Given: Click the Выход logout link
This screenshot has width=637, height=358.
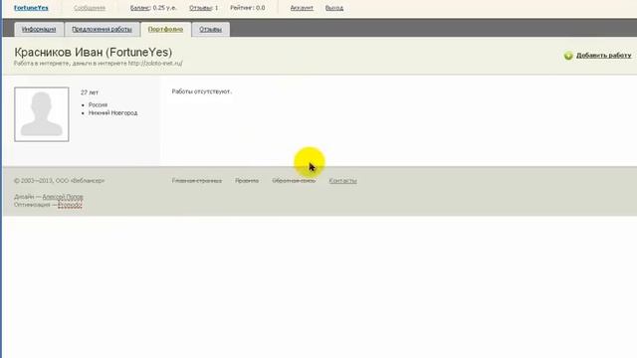Looking at the screenshot, I should click(x=334, y=8).
